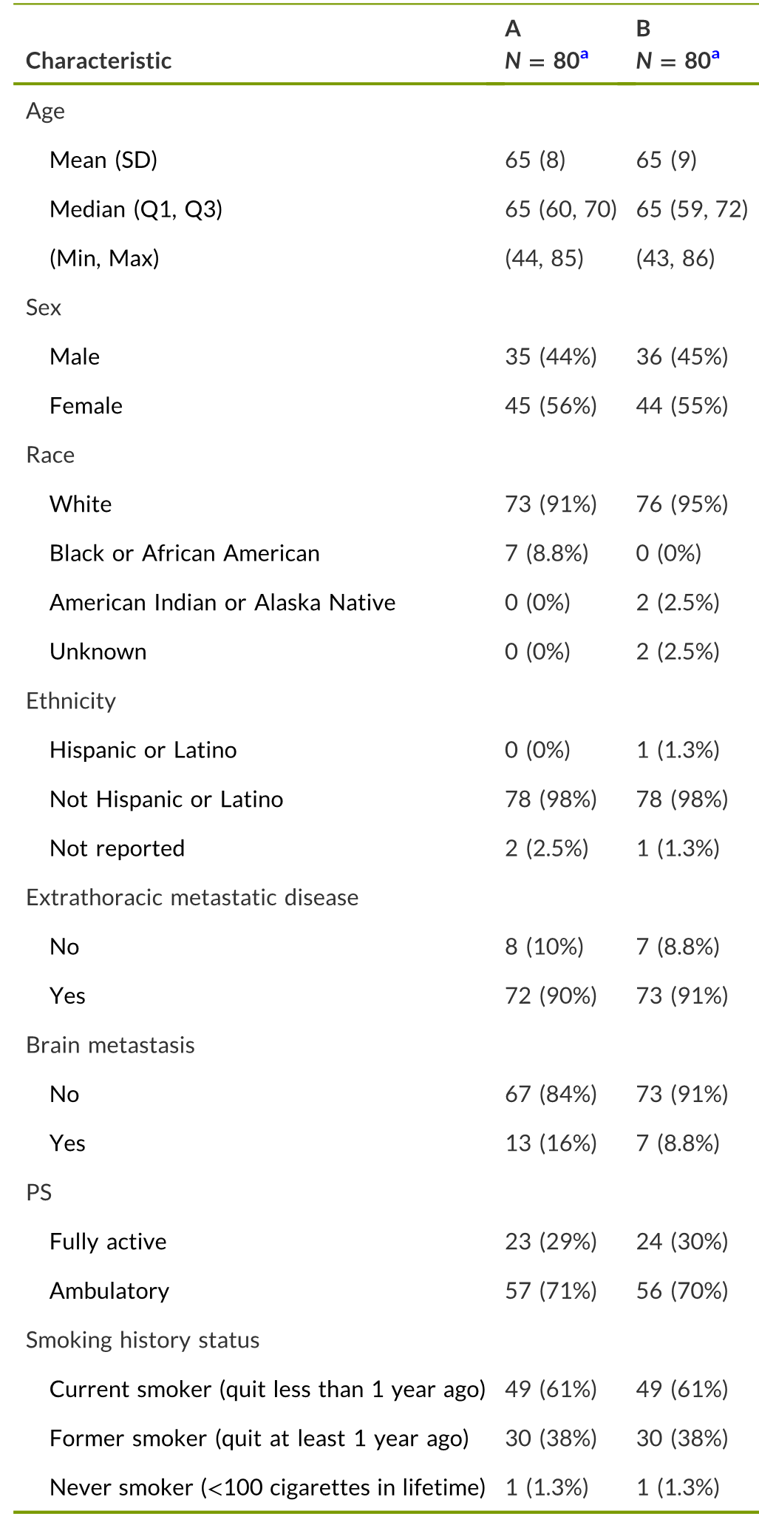Click the Former smoker row label
759x1514 pixels.
(259, 1439)
